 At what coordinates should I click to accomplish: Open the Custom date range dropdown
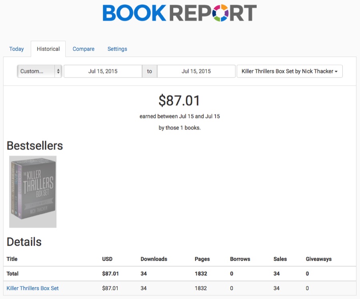39,71
